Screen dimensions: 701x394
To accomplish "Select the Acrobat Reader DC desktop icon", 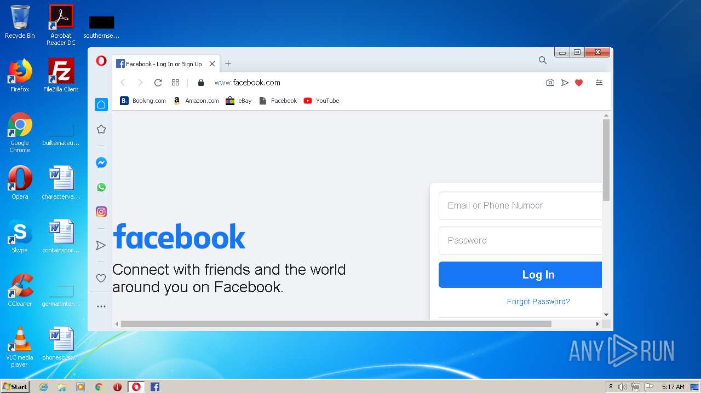I will coord(61,25).
